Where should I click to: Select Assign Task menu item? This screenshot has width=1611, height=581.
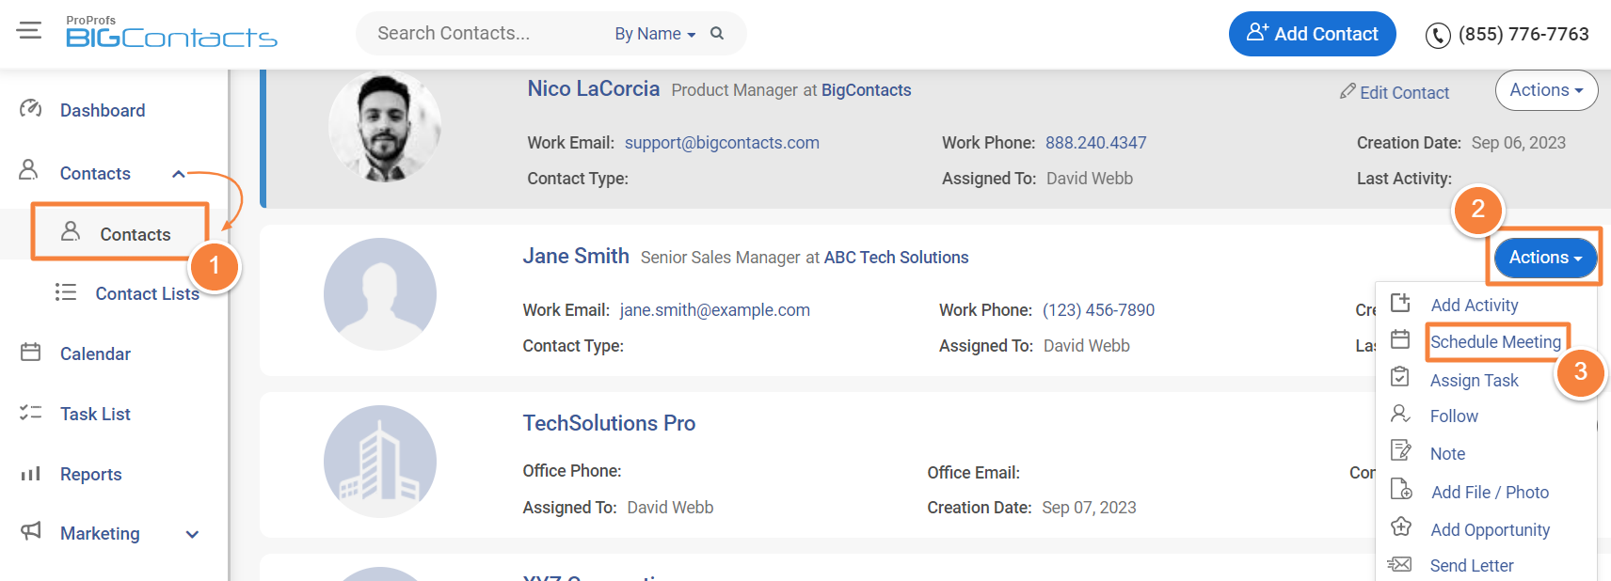pyautogui.click(x=1475, y=380)
